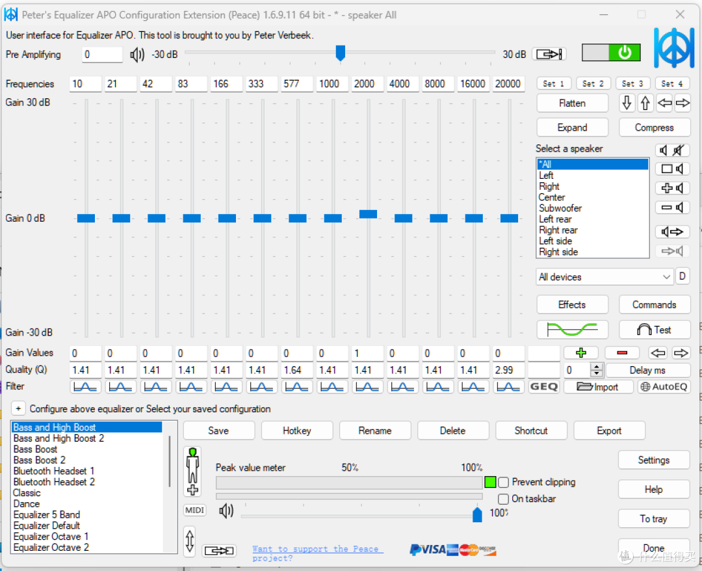Click the 577 frequency input field
This screenshot has width=702, height=571.
pos(297,84)
